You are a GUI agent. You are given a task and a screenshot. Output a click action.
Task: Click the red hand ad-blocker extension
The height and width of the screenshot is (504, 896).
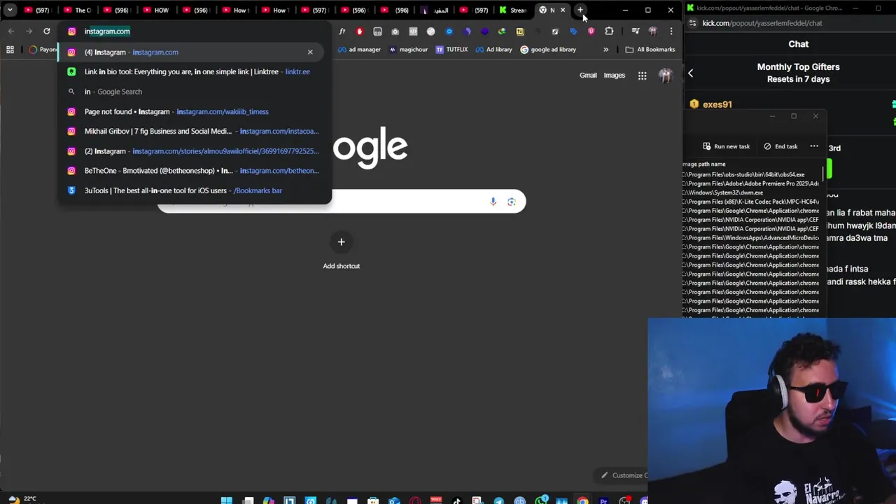pos(359,31)
